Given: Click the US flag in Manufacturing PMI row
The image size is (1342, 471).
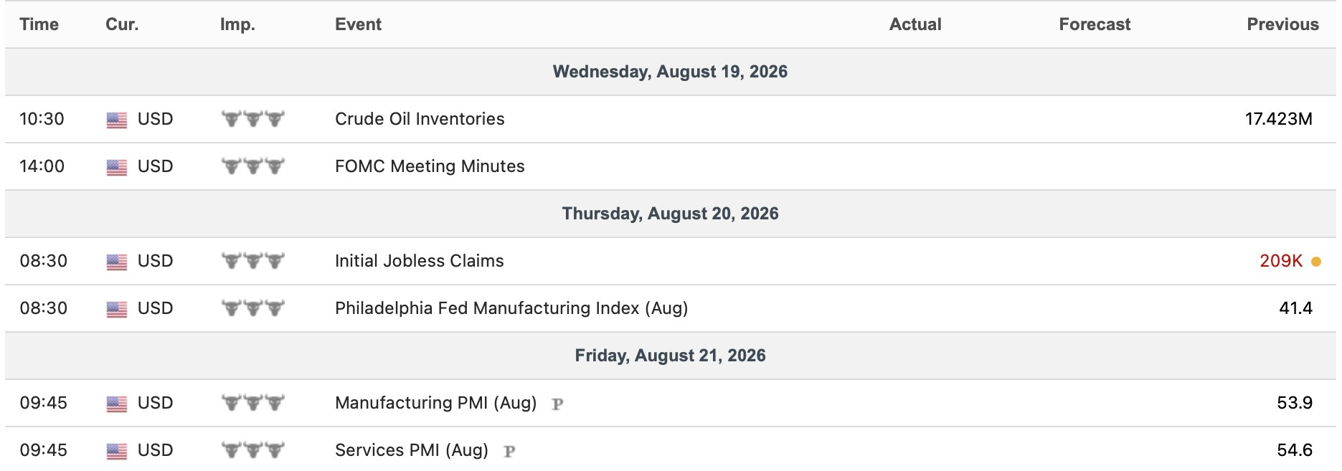Looking at the screenshot, I should (117, 404).
